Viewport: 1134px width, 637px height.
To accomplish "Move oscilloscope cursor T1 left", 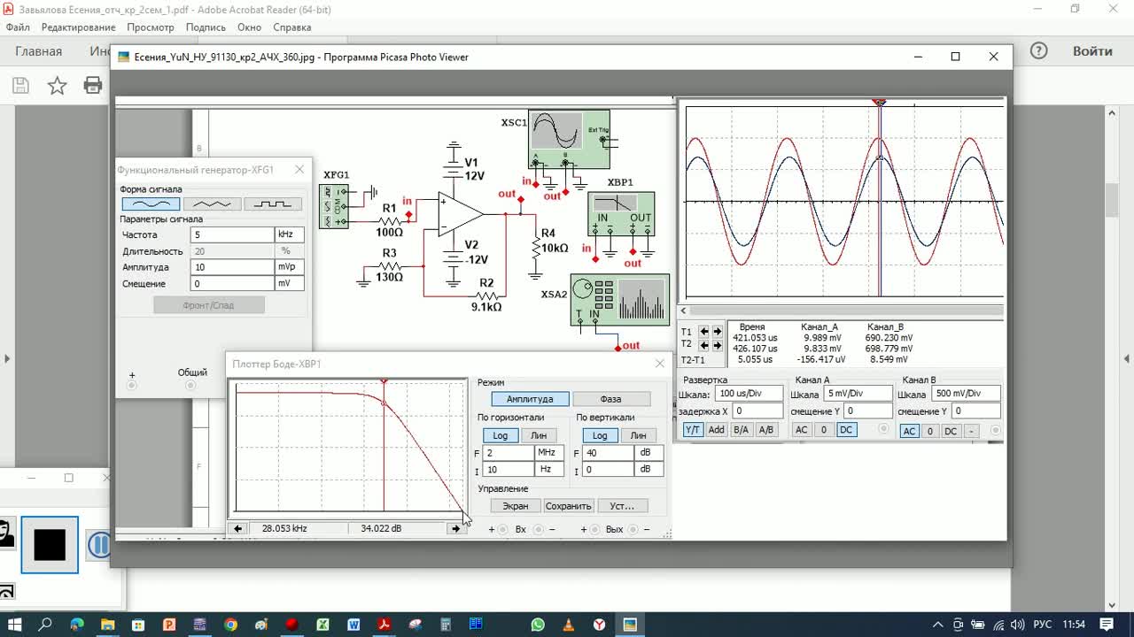I will pos(704,332).
